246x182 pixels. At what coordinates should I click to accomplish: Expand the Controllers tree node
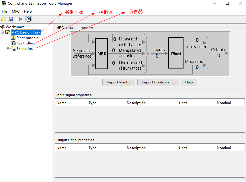click(8, 43)
